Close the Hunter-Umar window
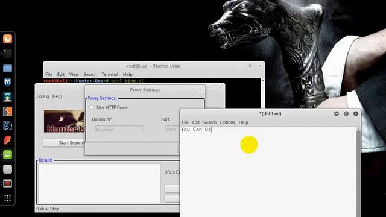386x217 pixels. [x=220, y=88]
